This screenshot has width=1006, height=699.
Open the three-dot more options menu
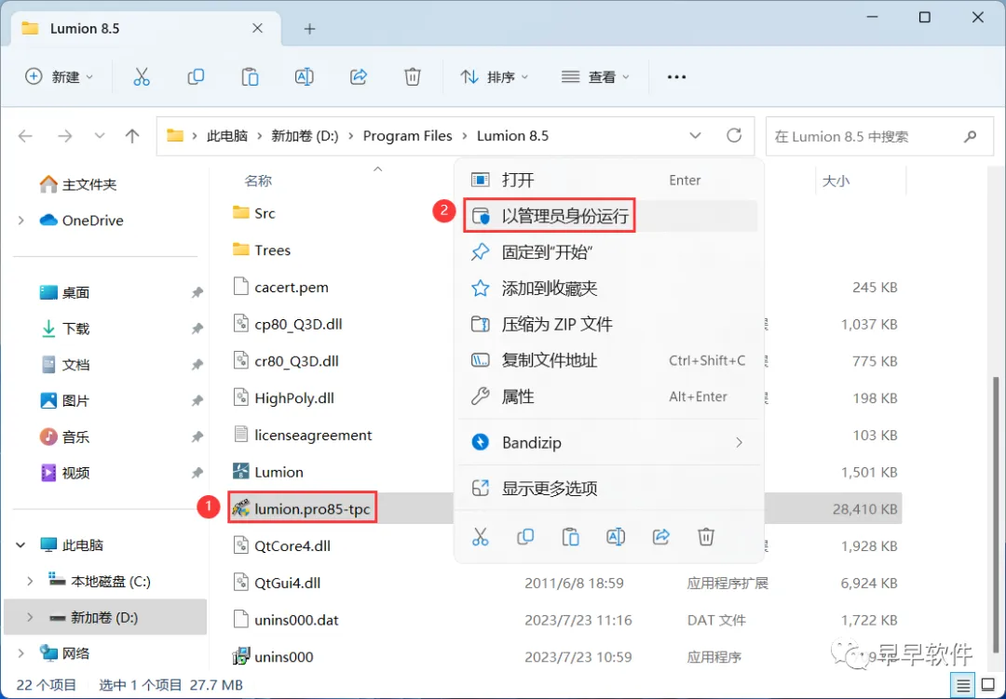pos(676,77)
